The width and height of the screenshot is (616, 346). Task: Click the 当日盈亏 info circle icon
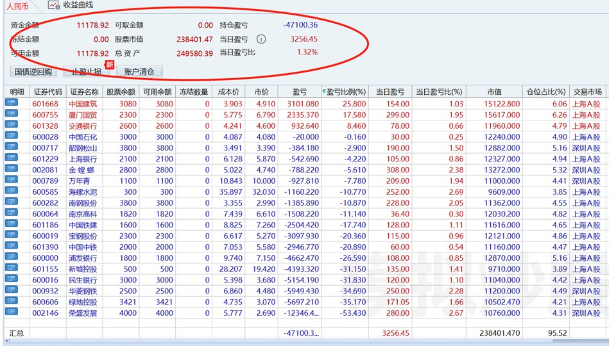(261, 39)
